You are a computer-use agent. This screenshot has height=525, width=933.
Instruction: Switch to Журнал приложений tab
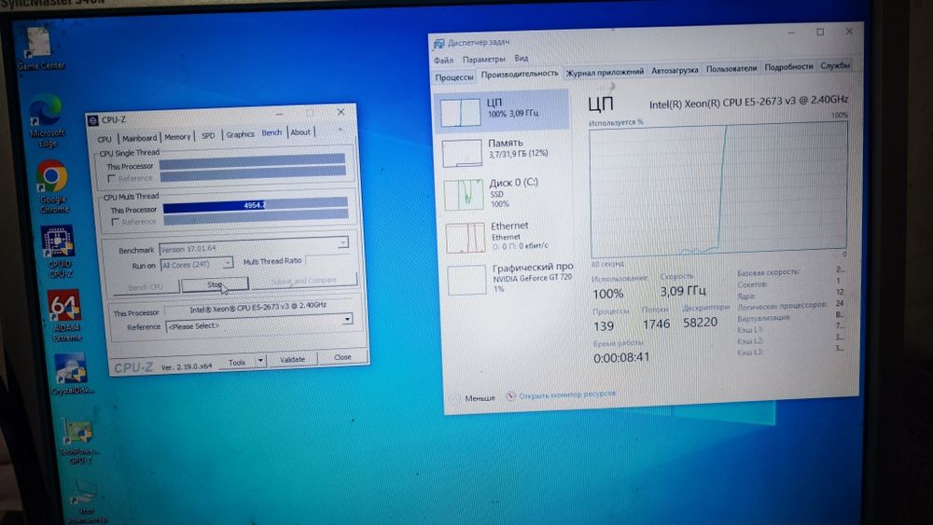pyautogui.click(x=605, y=72)
